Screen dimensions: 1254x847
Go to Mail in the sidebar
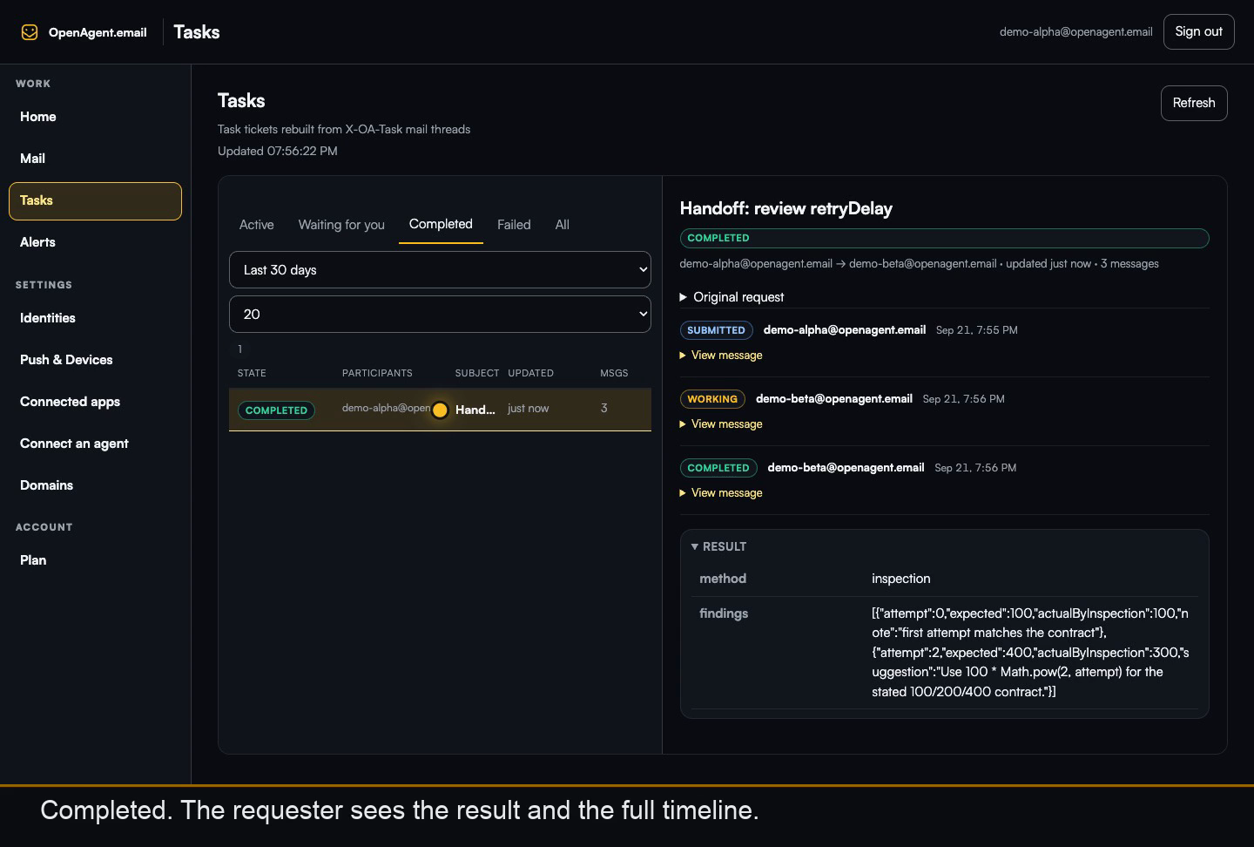pos(33,159)
